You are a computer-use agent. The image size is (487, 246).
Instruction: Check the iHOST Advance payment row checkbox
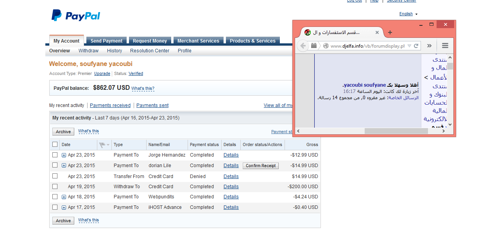coord(55,207)
